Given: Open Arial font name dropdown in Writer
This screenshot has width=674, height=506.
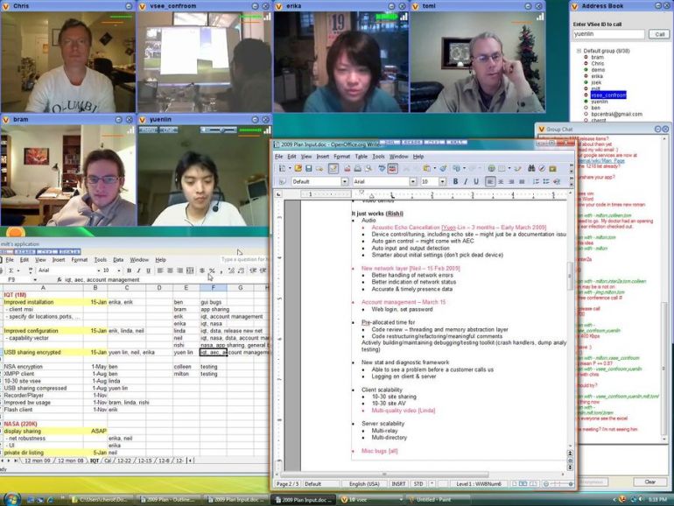Looking at the screenshot, I should coord(413,182).
